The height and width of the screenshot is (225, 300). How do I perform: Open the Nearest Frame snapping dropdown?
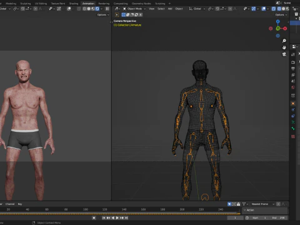(x=262, y=204)
